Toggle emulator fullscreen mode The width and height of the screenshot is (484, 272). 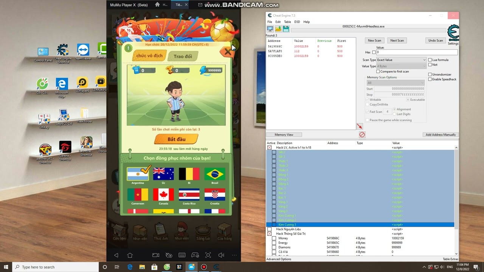click(208, 255)
